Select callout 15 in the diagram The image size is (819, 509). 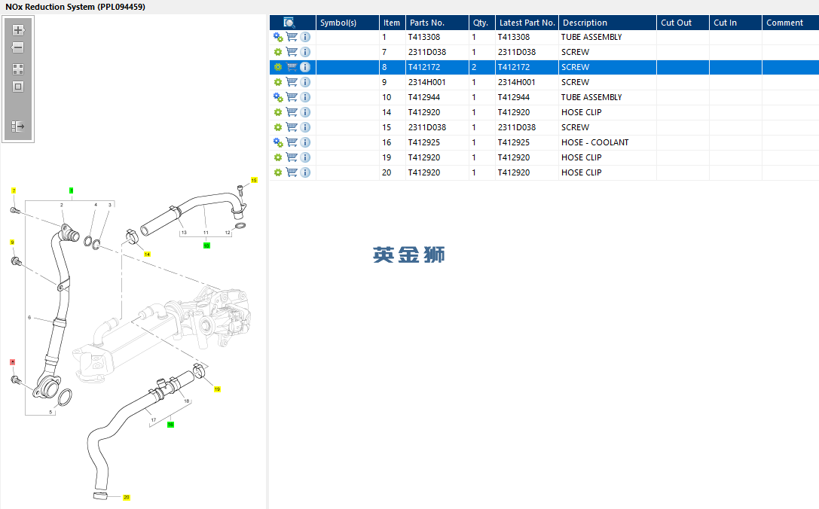254,180
